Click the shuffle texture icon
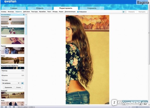150x108 pixels. point(22,83)
